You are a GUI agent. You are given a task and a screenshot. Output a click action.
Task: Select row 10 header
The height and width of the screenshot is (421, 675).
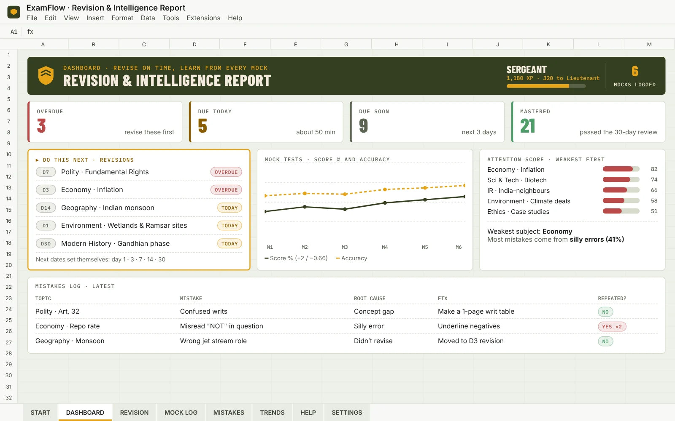tap(8, 155)
